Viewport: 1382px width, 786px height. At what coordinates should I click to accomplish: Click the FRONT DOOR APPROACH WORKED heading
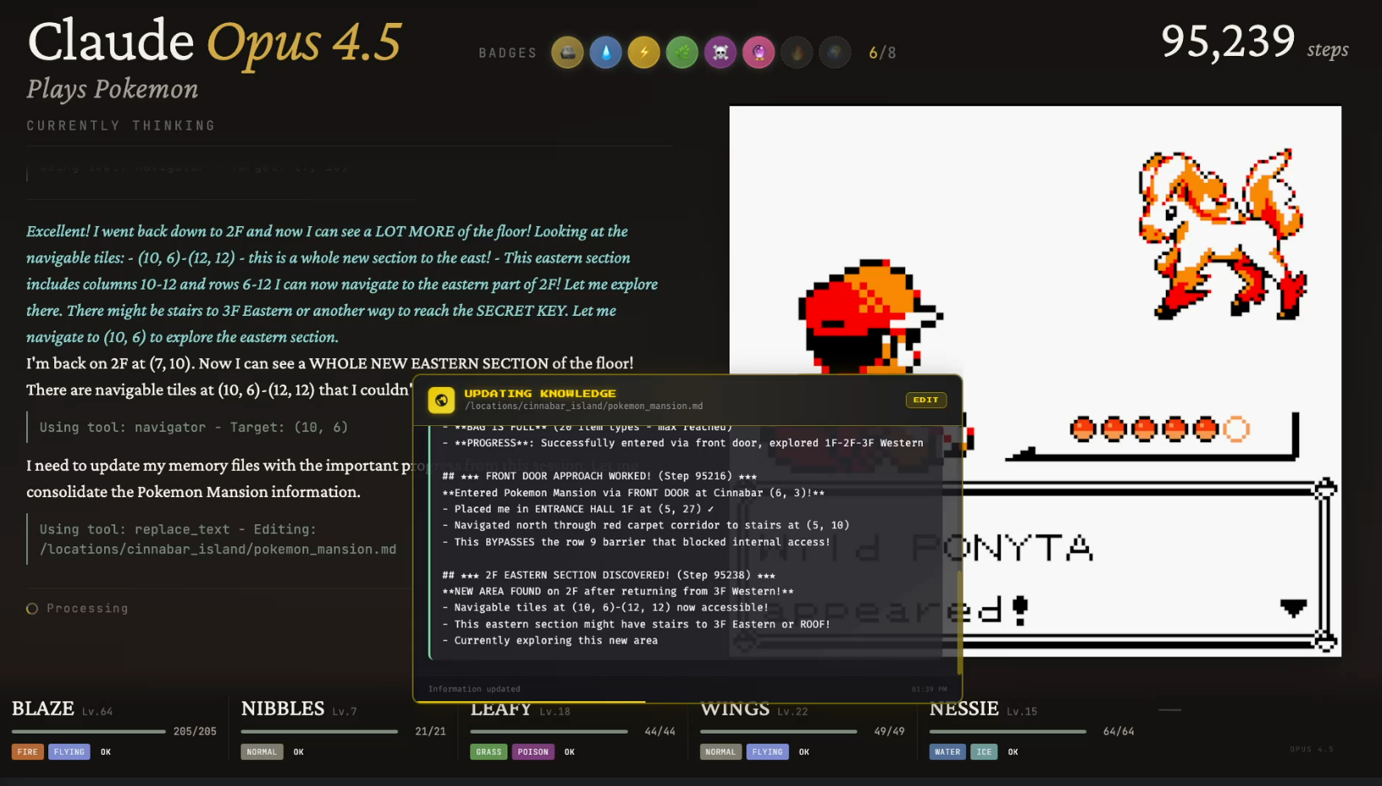click(x=599, y=476)
